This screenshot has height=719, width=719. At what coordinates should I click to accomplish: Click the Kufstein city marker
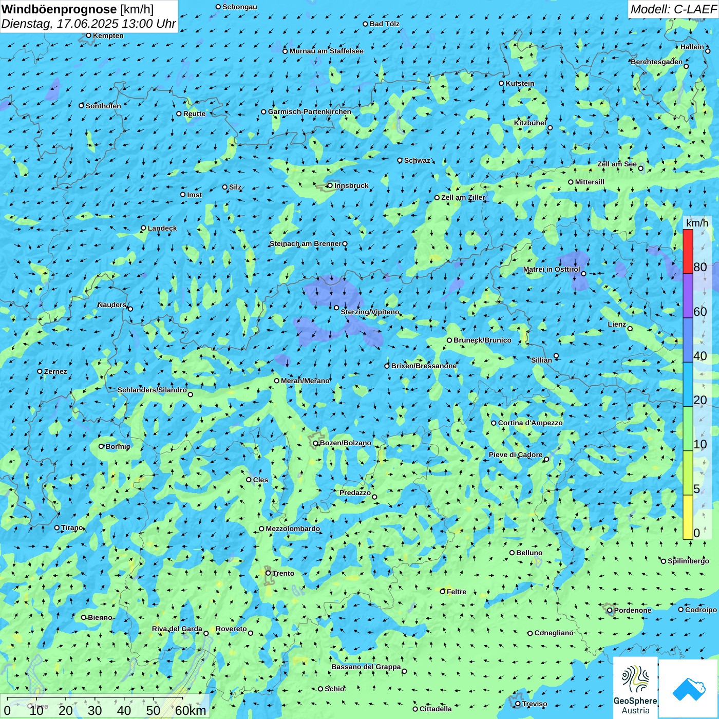click(x=502, y=83)
